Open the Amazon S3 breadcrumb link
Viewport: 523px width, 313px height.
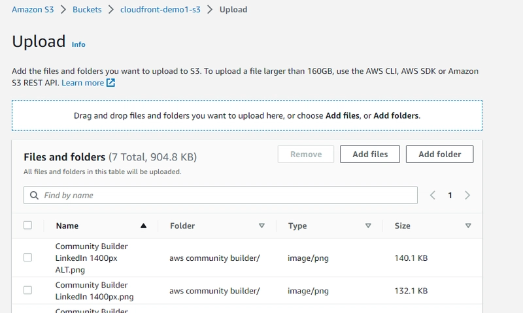tap(33, 10)
